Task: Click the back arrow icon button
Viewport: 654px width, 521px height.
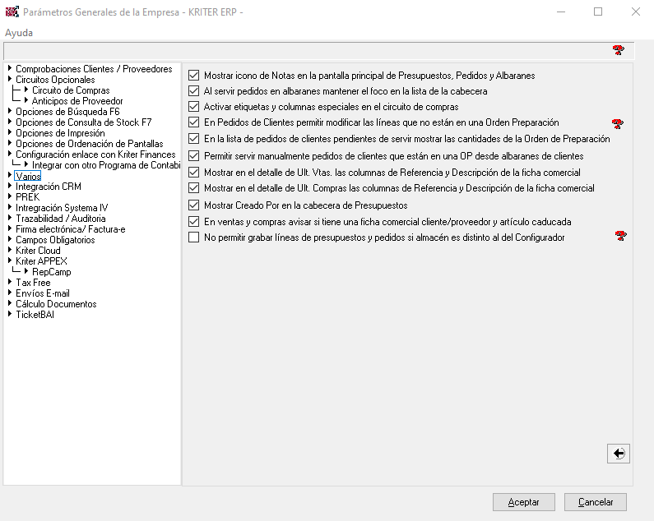Action: 618,453
